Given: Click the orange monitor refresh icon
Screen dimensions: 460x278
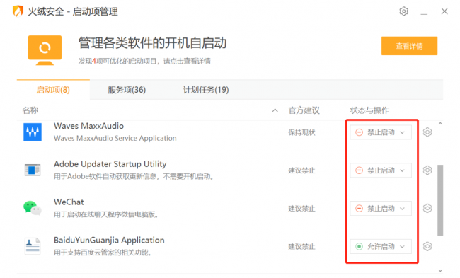Looking at the screenshot, I should tap(45, 50).
